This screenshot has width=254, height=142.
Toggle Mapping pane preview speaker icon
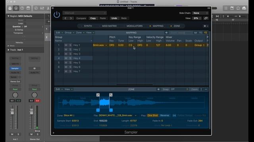coord(167,33)
